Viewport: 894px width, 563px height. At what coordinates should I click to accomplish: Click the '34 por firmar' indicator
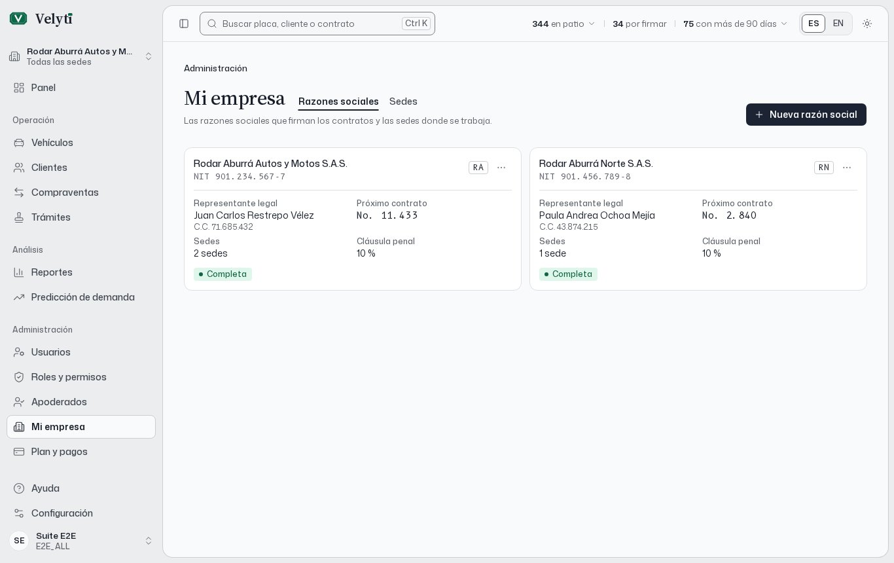point(639,24)
